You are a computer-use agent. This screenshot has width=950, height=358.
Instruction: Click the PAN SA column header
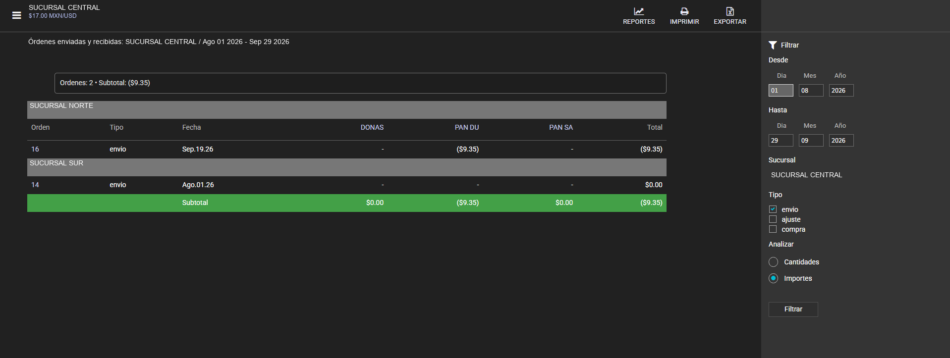[561, 127]
